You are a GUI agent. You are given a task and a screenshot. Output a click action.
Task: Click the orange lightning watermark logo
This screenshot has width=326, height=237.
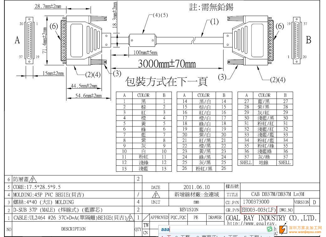pos(283,229)
